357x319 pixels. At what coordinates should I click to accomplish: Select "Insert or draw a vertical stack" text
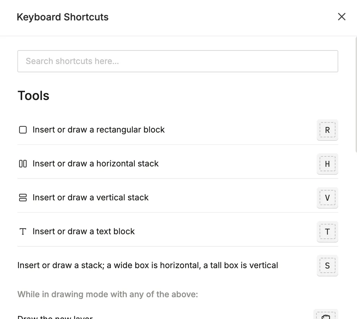coord(90,198)
